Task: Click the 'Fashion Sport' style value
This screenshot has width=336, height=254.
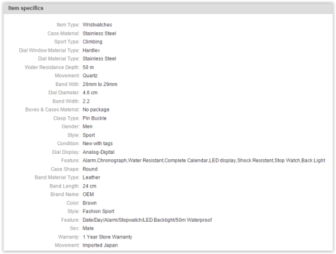Action: [x=98, y=212]
